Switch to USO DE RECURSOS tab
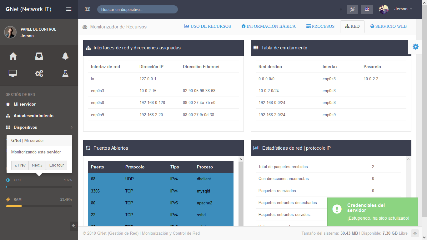This screenshot has height=240, width=427. pos(208,27)
